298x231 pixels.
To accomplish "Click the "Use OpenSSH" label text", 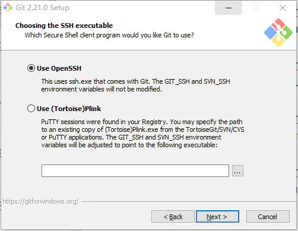I will [x=59, y=68].
